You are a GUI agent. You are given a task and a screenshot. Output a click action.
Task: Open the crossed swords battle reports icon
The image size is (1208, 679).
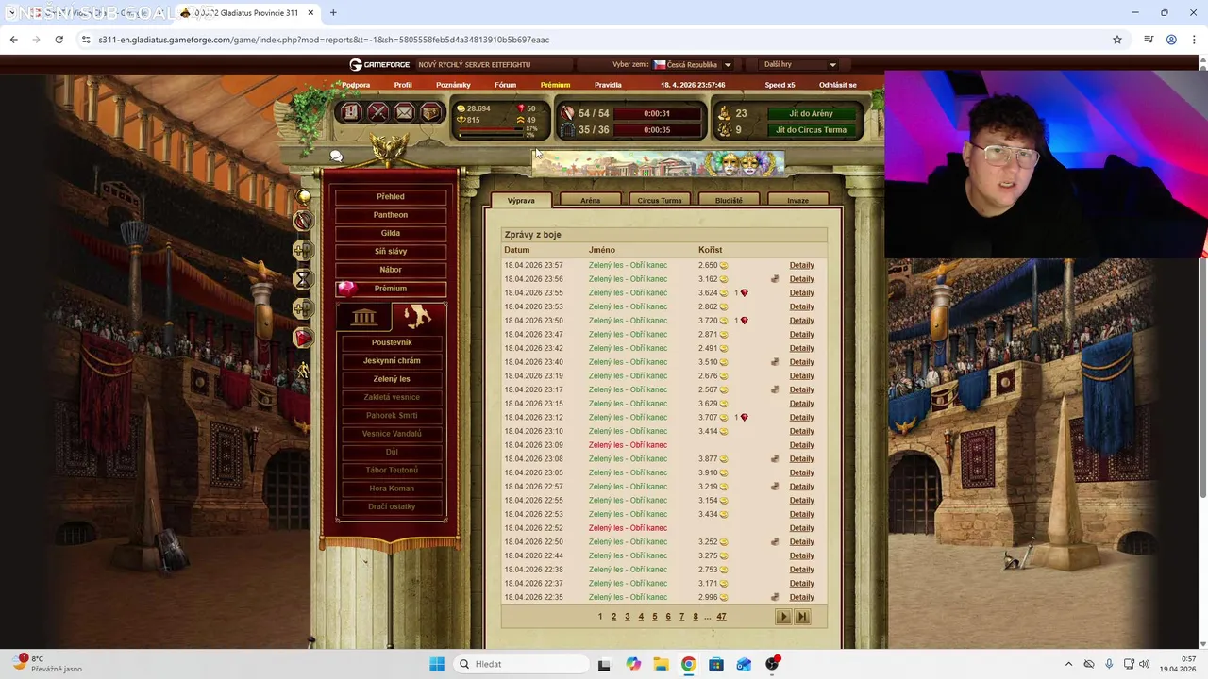(x=377, y=112)
